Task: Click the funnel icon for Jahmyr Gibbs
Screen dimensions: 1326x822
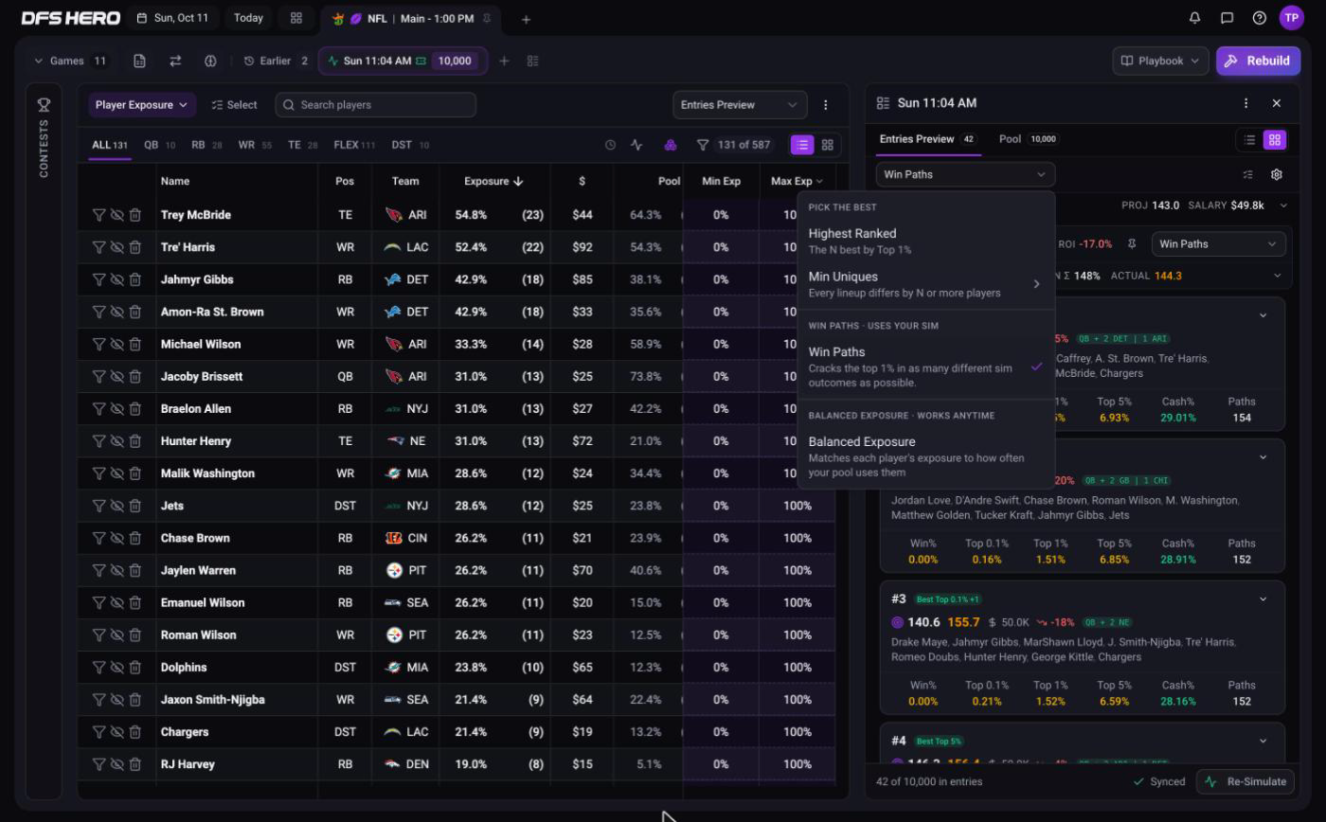Action: pyautogui.click(x=99, y=279)
